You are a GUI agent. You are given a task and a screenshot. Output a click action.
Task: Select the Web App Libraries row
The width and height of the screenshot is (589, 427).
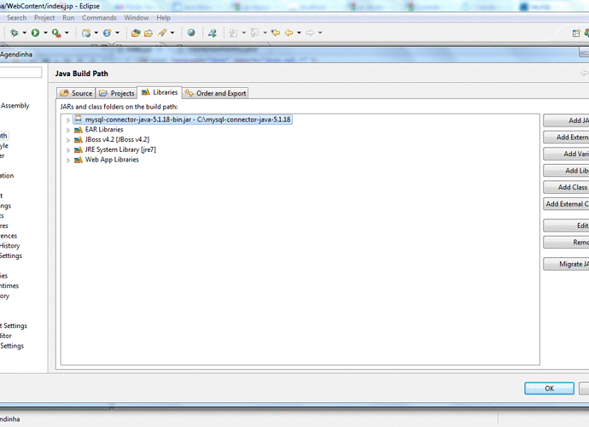[107, 160]
